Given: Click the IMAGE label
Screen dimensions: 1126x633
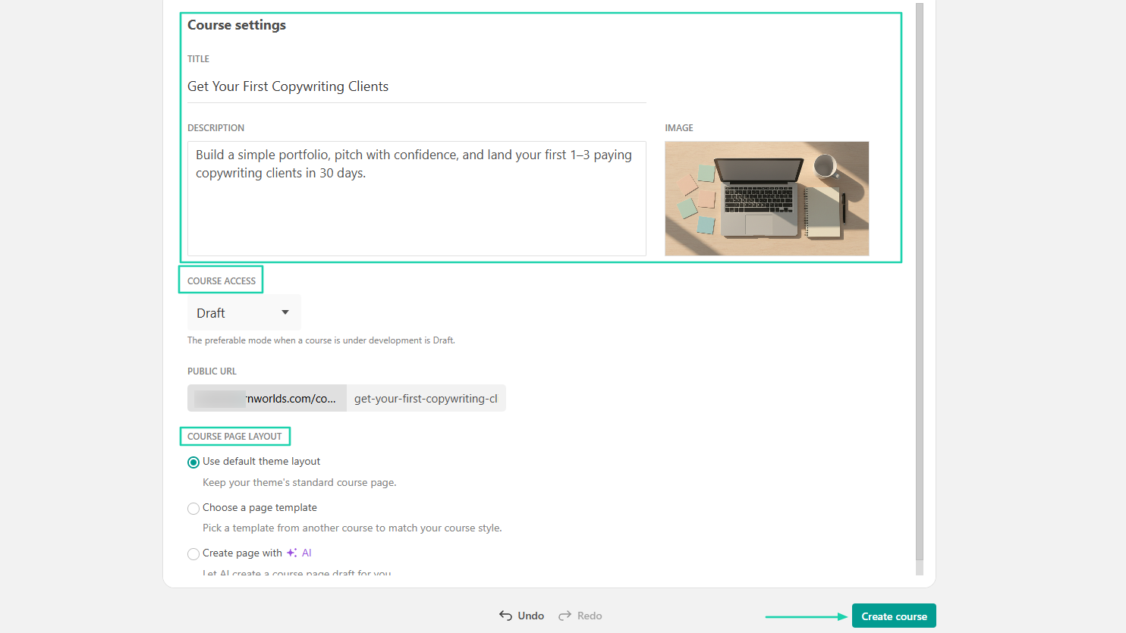Looking at the screenshot, I should point(679,127).
